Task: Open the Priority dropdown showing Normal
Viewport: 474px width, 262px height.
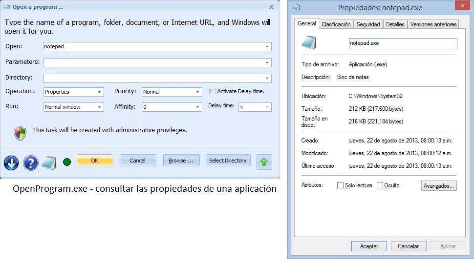Action: pyautogui.click(x=172, y=92)
